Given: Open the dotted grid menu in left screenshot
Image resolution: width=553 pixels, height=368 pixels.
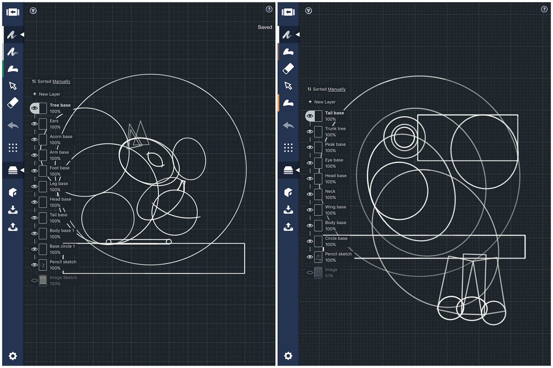Looking at the screenshot, I should (13, 148).
